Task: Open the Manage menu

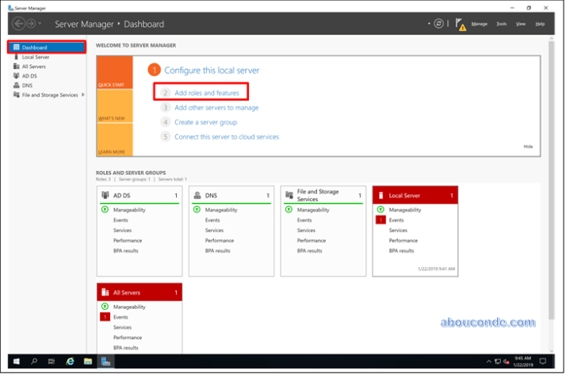Action: pos(479,24)
